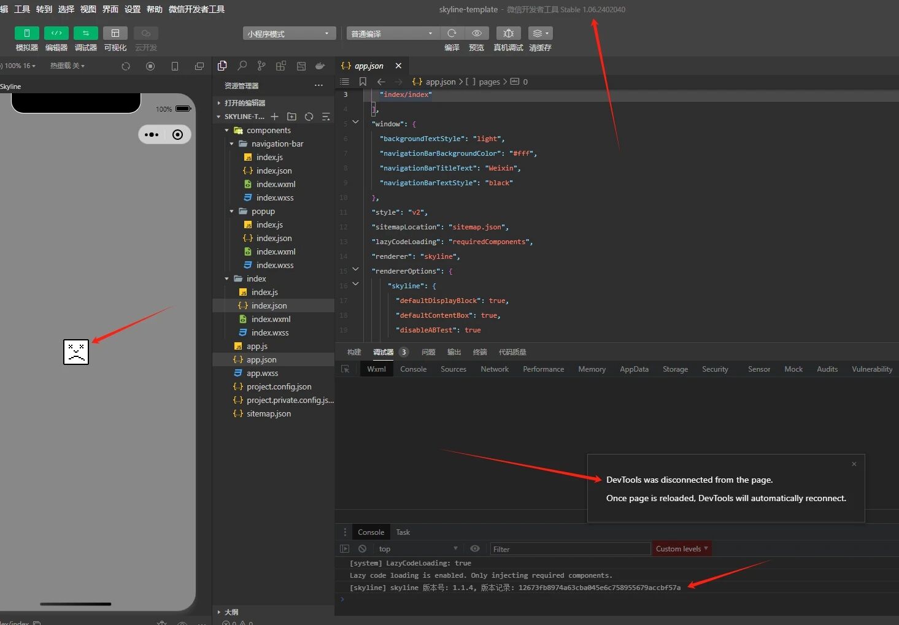Toggle the visualization panel button
Screen dimensions: 899x625
pyautogui.click(x=115, y=33)
